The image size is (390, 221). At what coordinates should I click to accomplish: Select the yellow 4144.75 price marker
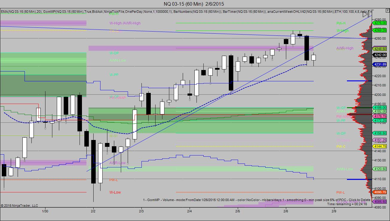380,146
